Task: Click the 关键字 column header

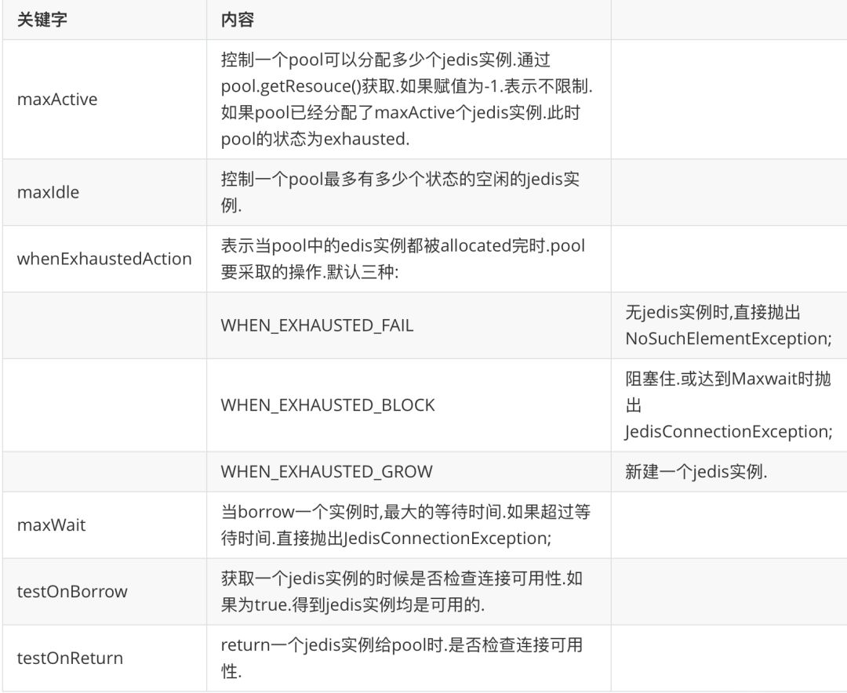Action: [x=104, y=20]
